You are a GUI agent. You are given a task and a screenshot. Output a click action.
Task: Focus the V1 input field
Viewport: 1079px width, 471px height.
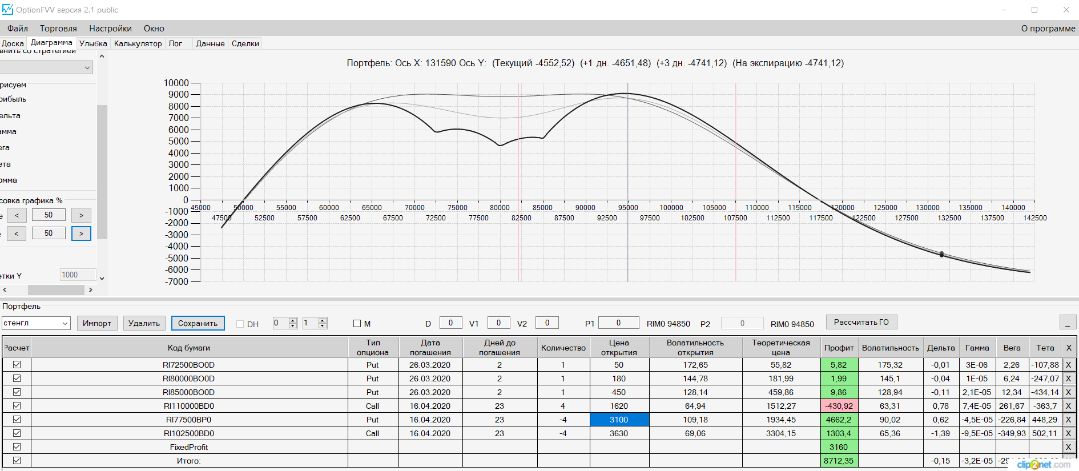tap(499, 323)
